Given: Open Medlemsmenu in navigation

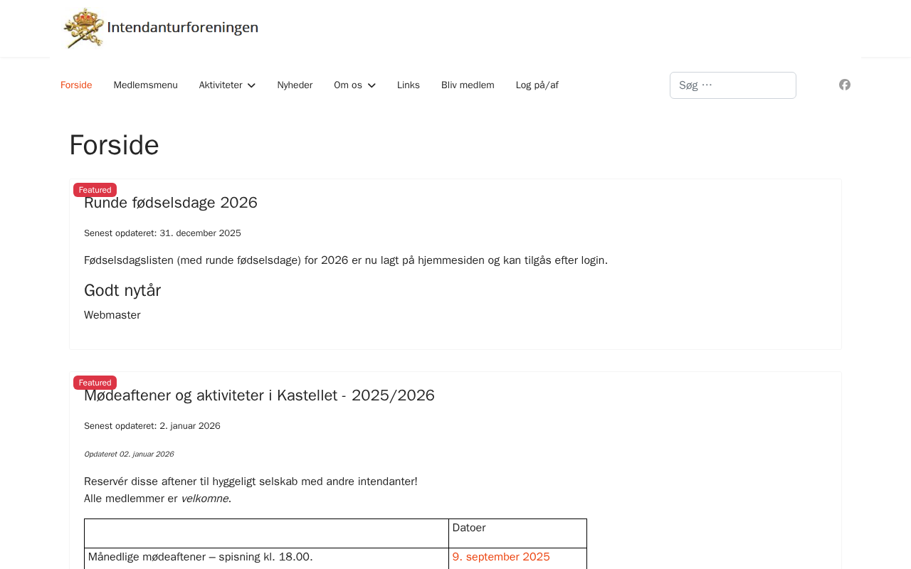Looking at the screenshot, I should click(x=145, y=85).
